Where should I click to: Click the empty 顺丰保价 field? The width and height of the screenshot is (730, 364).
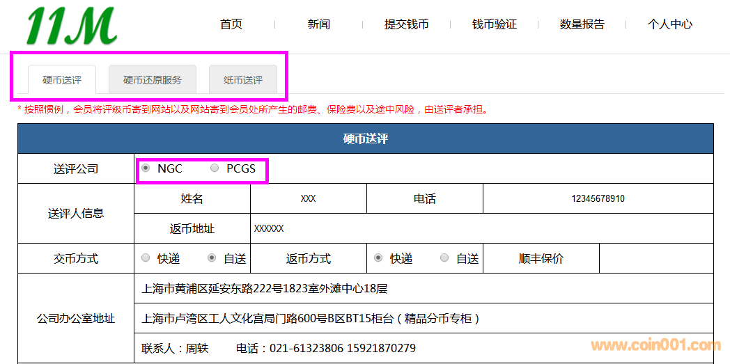pos(655,258)
